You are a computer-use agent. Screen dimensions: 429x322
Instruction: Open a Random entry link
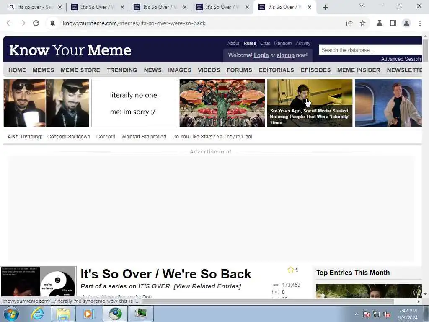tap(283, 43)
